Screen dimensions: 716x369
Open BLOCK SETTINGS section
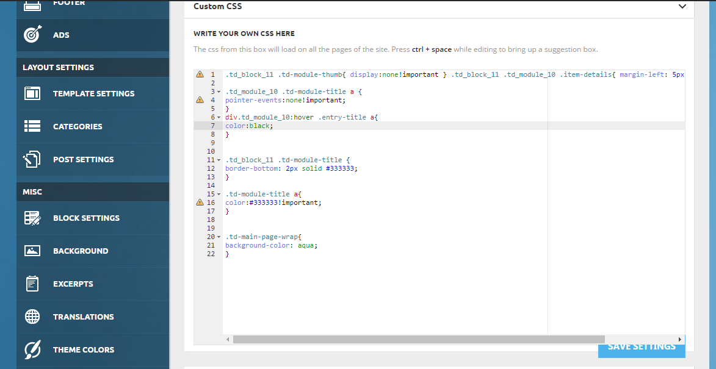click(x=93, y=218)
